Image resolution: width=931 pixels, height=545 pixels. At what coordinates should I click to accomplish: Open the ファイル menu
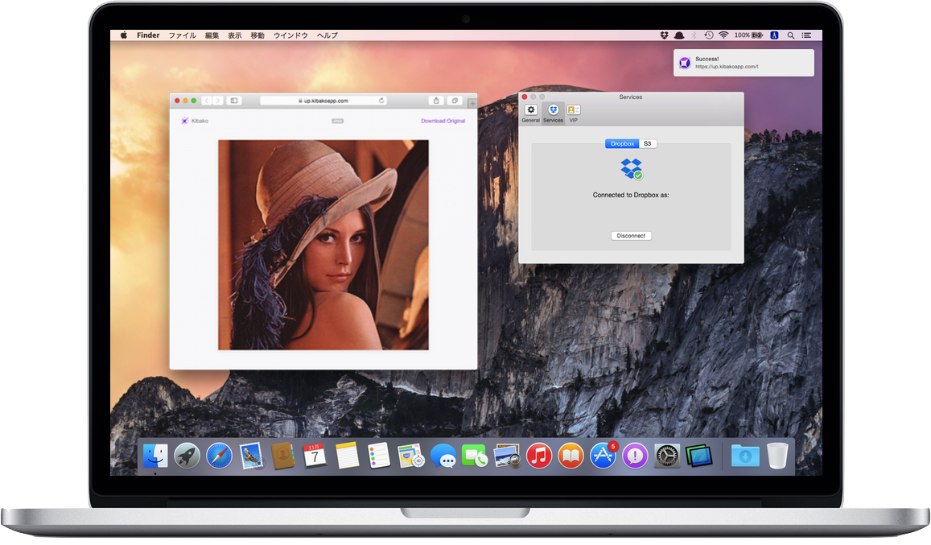coord(183,35)
